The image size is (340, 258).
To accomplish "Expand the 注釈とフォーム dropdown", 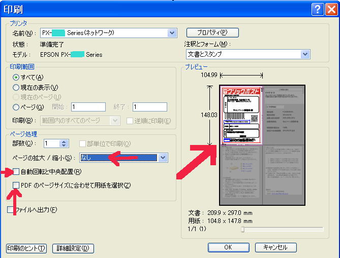I will (x=305, y=54).
